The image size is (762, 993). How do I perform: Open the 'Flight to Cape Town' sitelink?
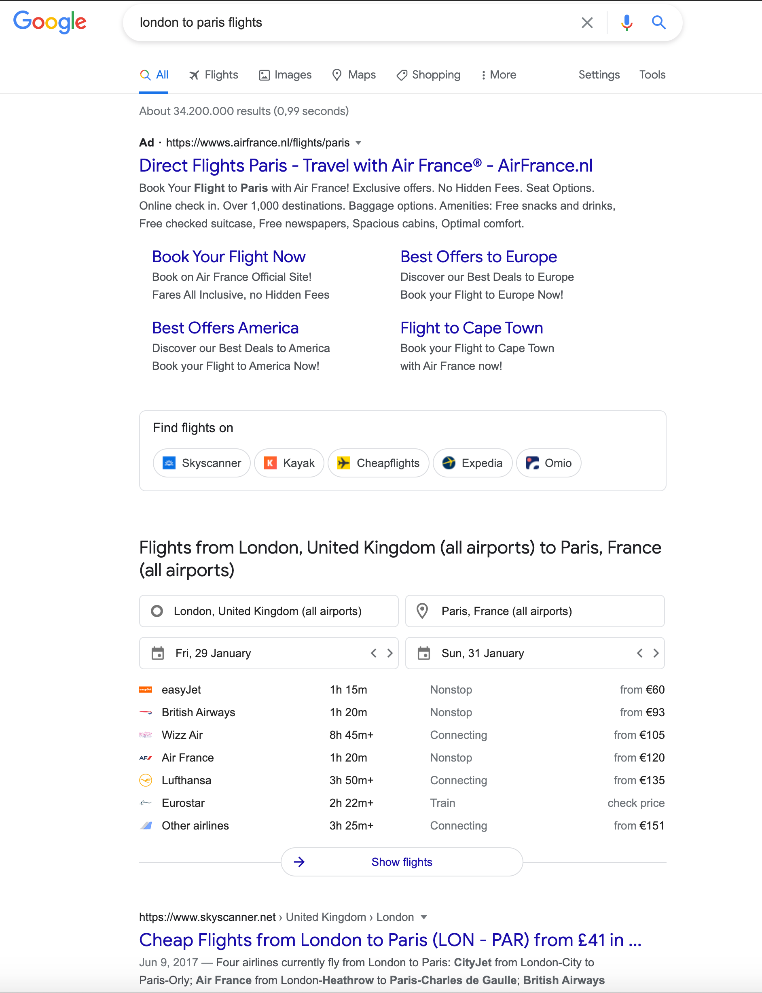click(x=471, y=328)
